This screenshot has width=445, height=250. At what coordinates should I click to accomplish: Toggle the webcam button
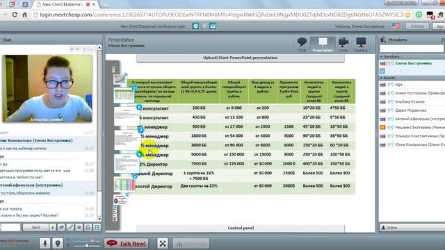(x=58, y=243)
